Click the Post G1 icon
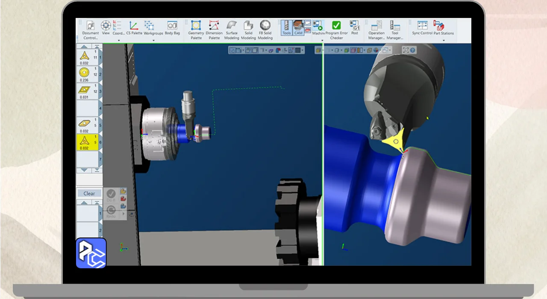Viewport: 547px width, 299px height. (x=354, y=27)
